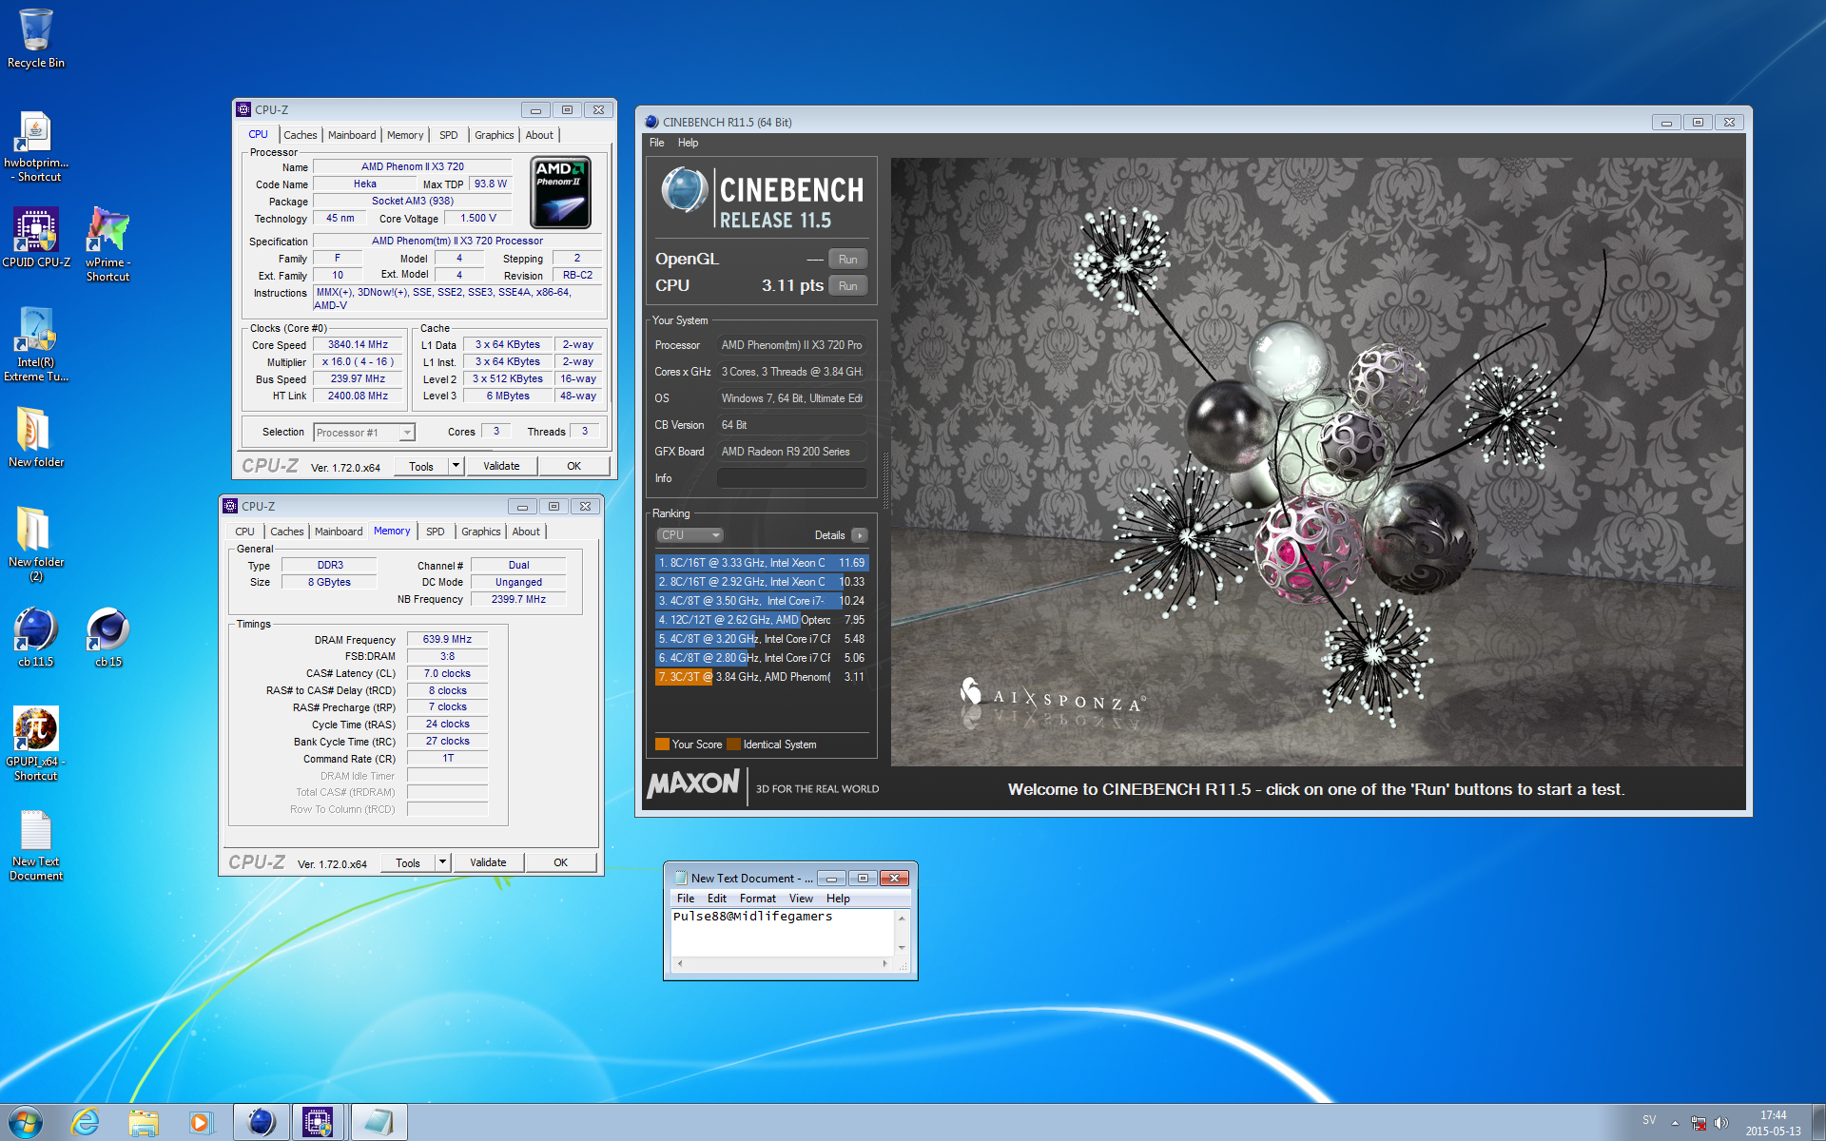The width and height of the screenshot is (1826, 1141).
Task: Open Internet Explorer from taskbar
Action: tap(85, 1122)
